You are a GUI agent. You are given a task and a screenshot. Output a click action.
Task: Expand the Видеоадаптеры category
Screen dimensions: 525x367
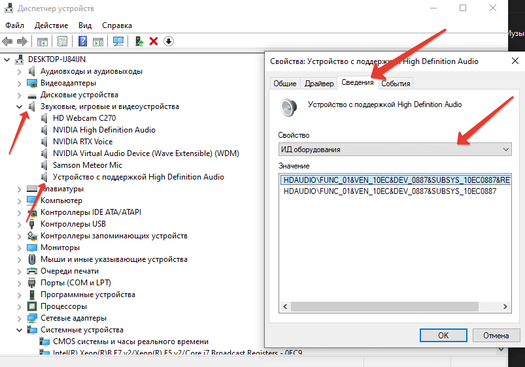click(x=18, y=83)
